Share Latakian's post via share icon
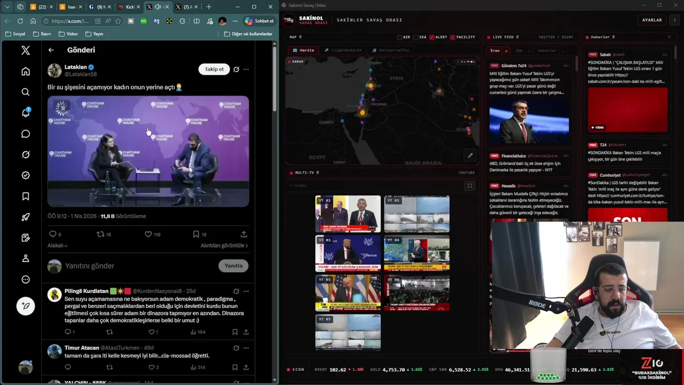This screenshot has height=385, width=684. 244,234
